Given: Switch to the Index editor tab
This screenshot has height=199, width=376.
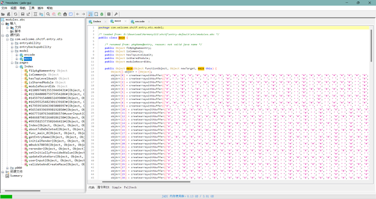Looking at the screenshot, I should pos(97,22).
